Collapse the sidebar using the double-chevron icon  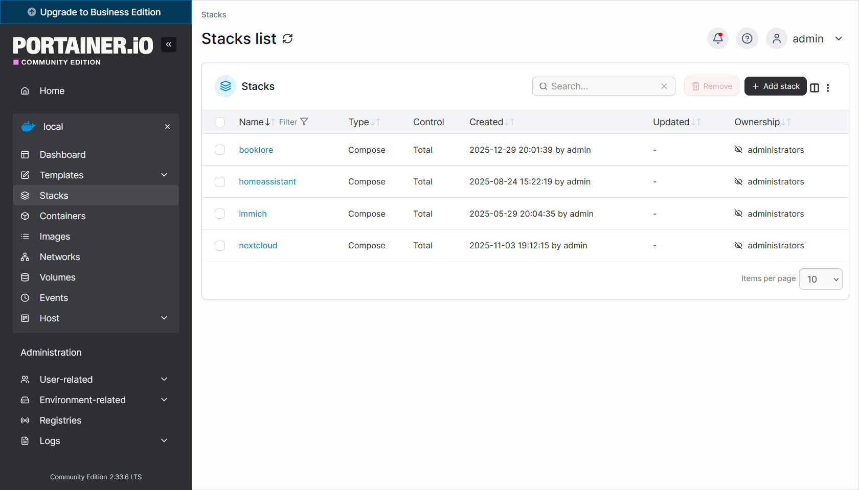(x=169, y=44)
